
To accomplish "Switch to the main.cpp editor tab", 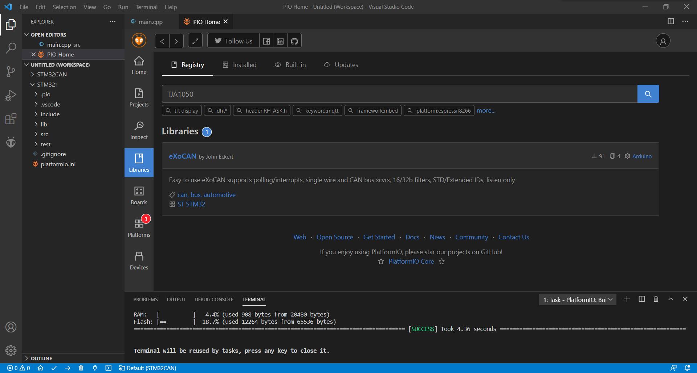I will (x=151, y=22).
